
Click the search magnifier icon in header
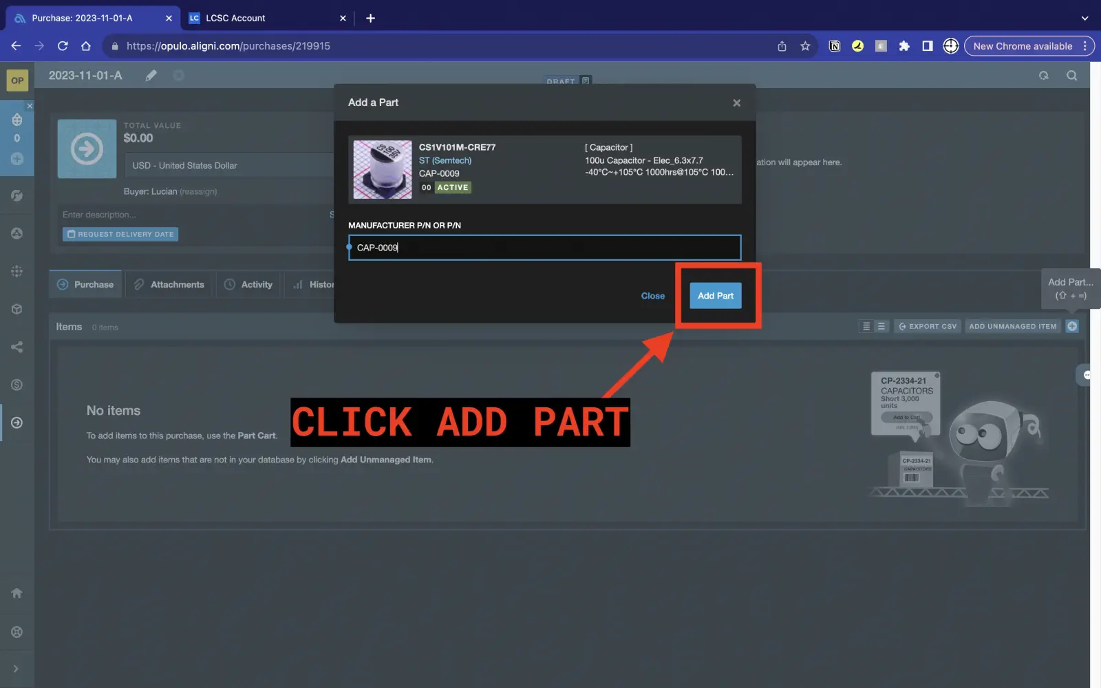(x=1071, y=76)
